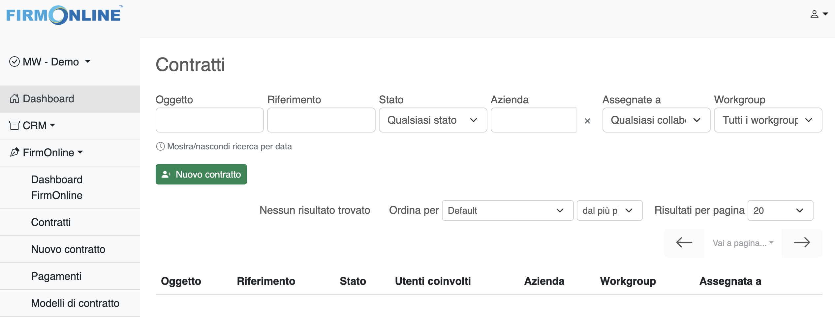Expand the MW - Demo selector
This screenshot has width=835, height=317.
pos(50,61)
